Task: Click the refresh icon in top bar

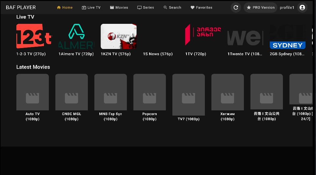Action: (x=236, y=8)
